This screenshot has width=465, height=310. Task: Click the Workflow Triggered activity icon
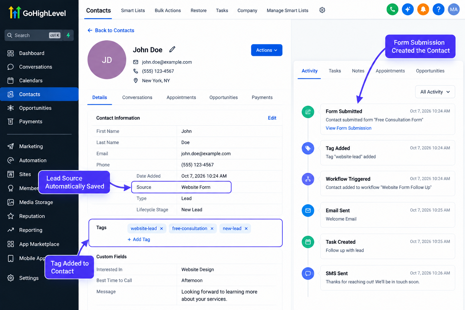[308, 179]
